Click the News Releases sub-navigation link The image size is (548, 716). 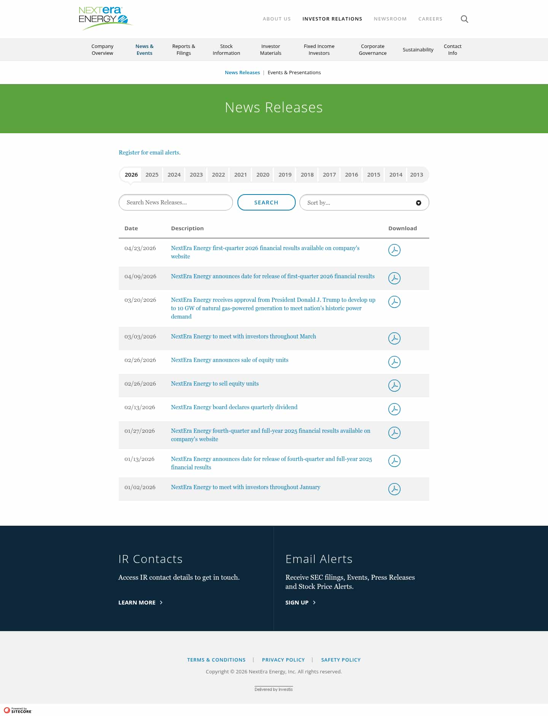[242, 72]
